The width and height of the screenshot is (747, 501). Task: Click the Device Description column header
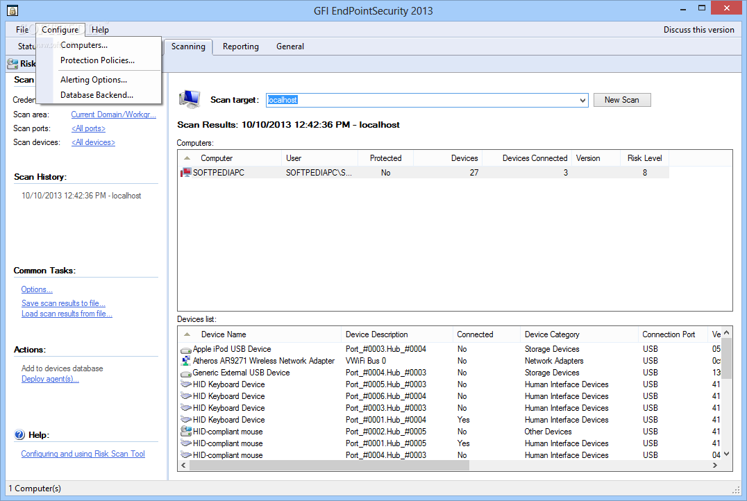pyautogui.click(x=397, y=334)
